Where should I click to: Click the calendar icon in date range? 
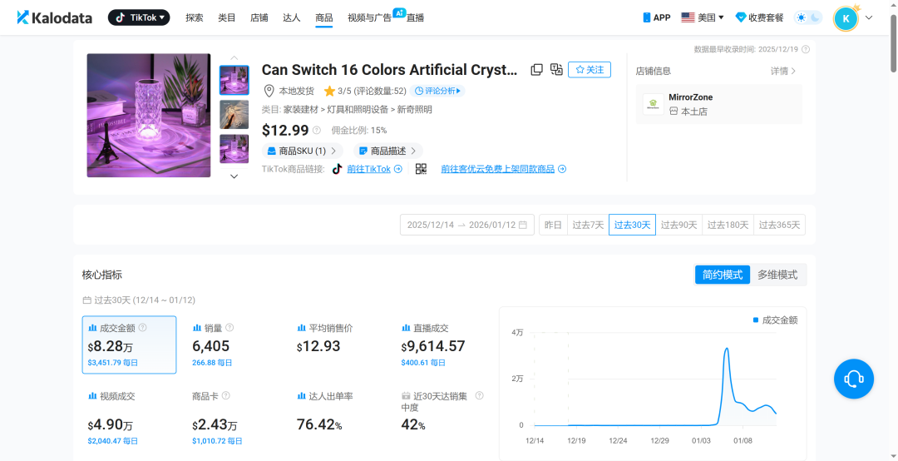522,225
